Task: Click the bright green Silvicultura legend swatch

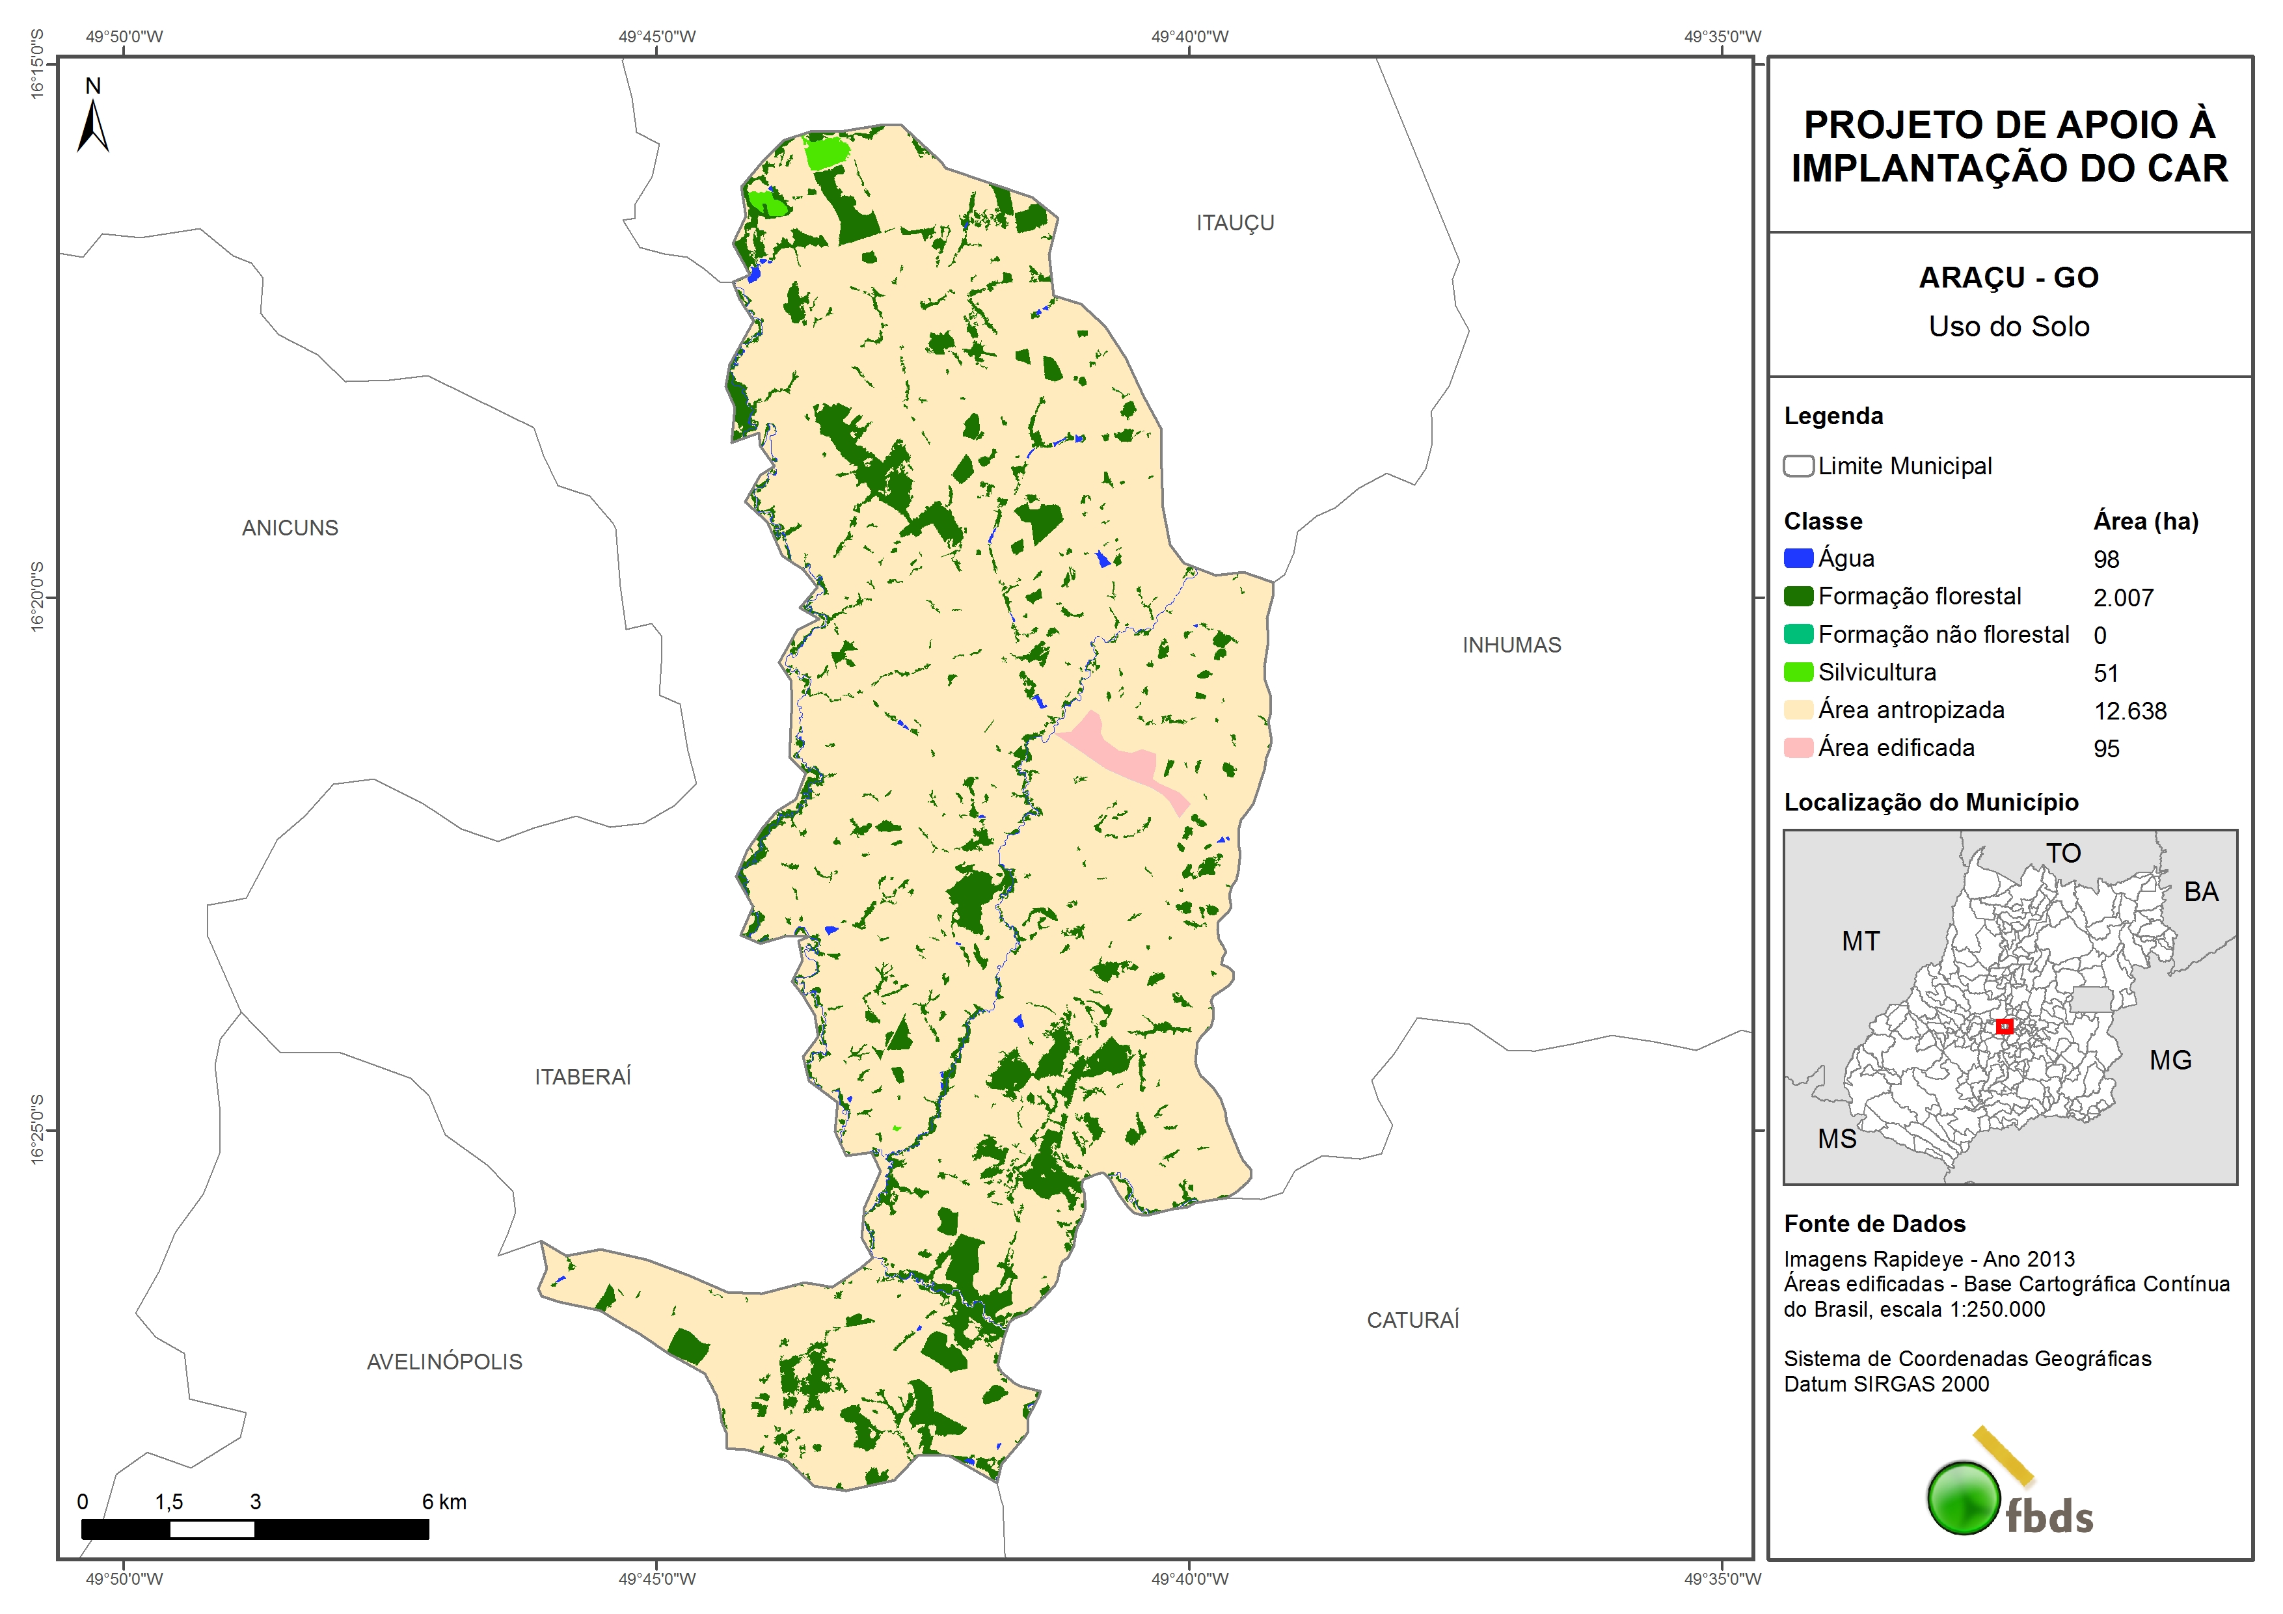Action: click(1798, 672)
